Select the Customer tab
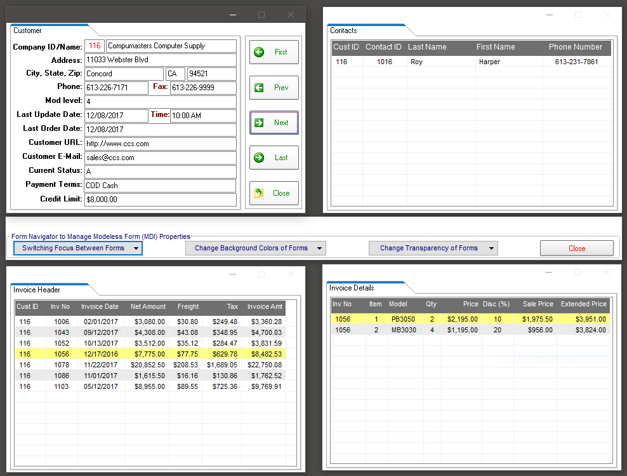627x476 pixels. (x=28, y=31)
